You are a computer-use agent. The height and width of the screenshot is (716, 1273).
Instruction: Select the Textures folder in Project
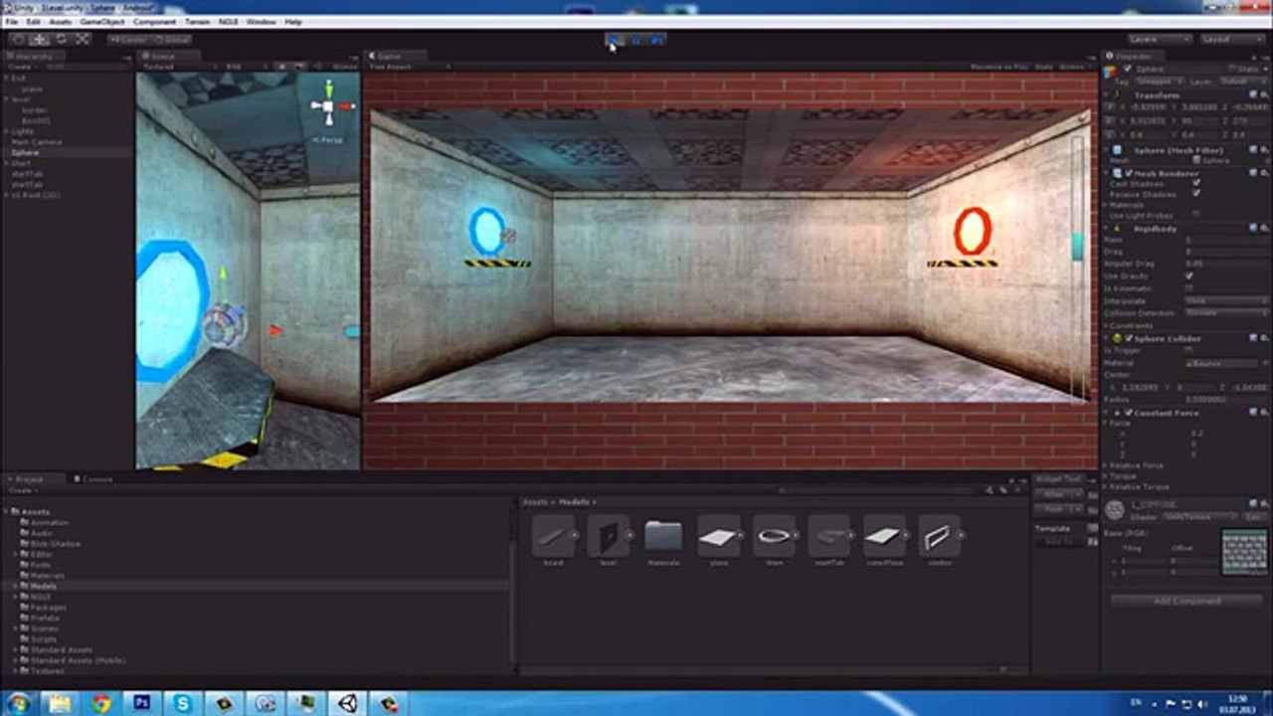(x=47, y=671)
